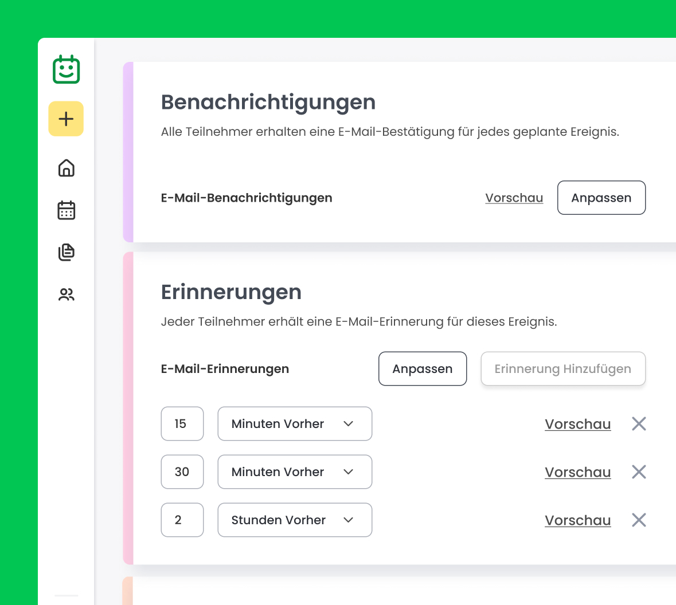Open Vorschau link for E-Mail-Benachrichtigungen
676x605 pixels.
[x=514, y=198]
